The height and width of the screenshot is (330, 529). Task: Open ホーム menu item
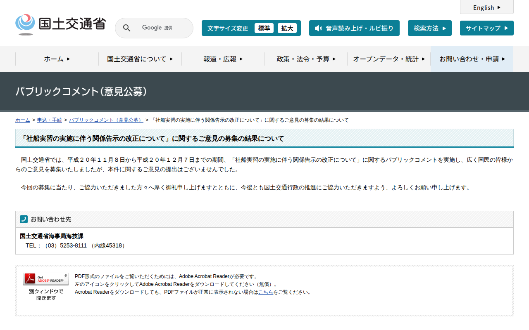tap(57, 59)
